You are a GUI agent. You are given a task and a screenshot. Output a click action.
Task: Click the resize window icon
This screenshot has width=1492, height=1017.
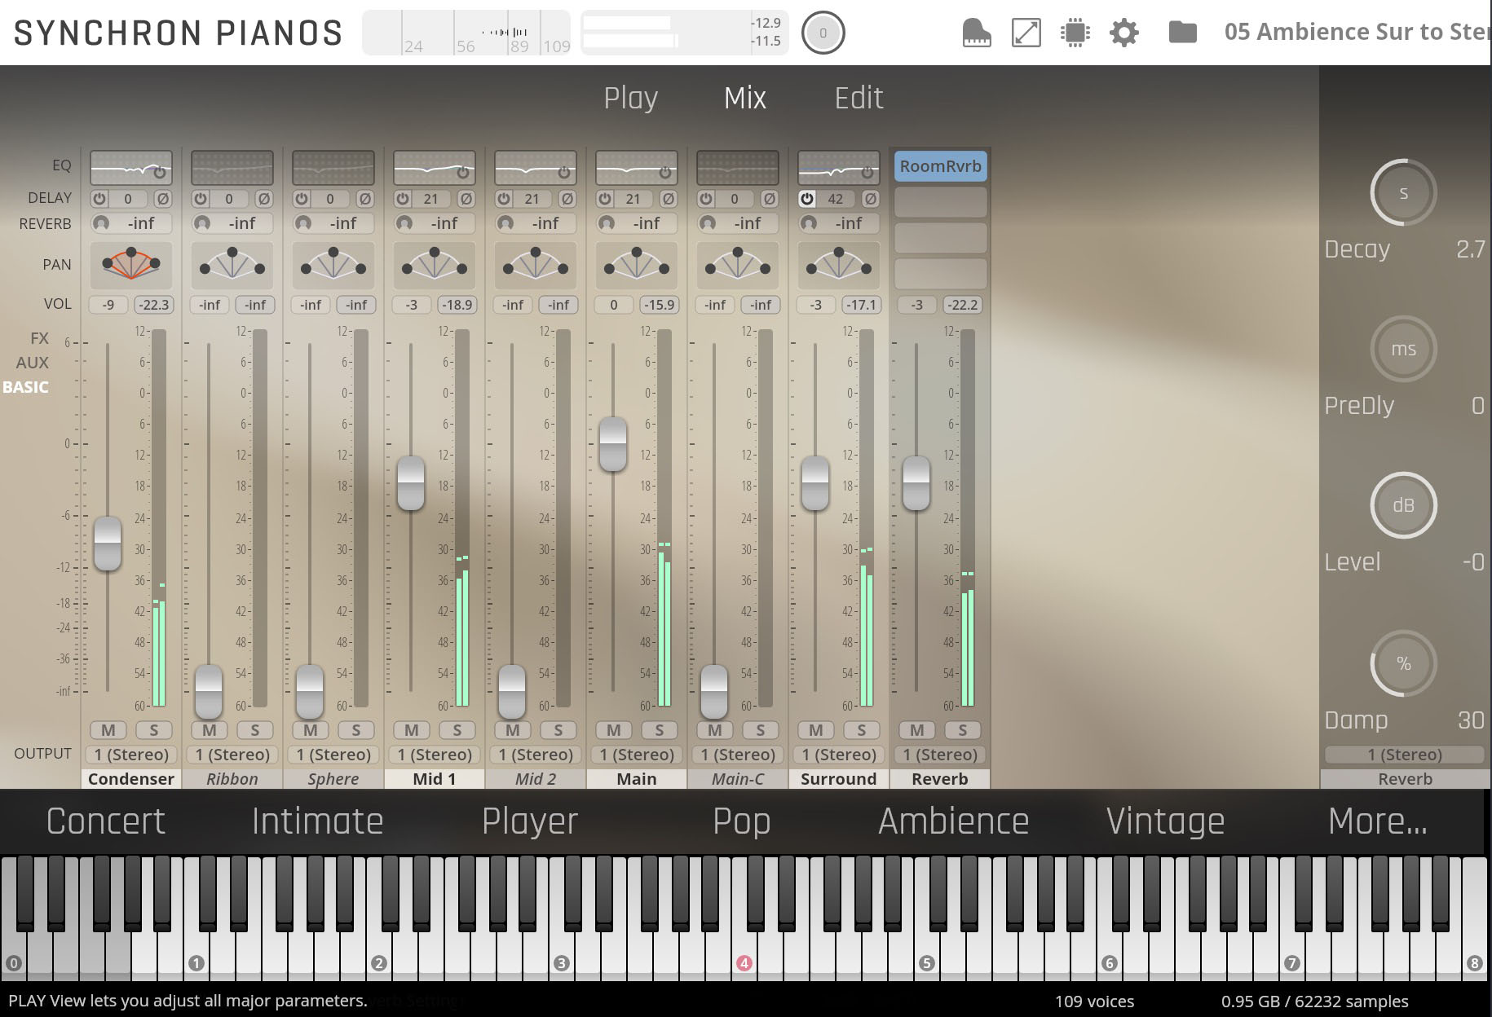(x=1026, y=33)
